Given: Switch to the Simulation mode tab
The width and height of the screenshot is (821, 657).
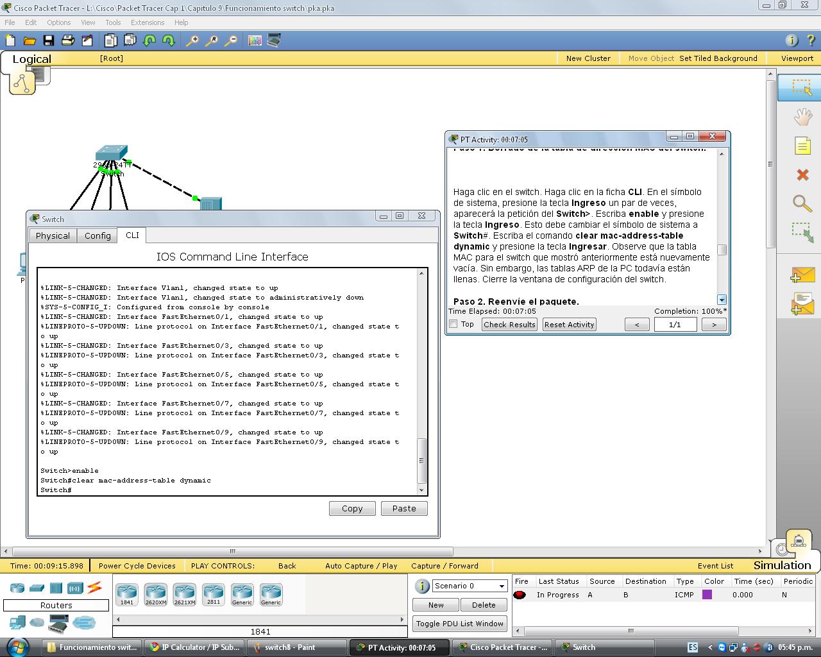Looking at the screenshot, I should click(782, 565).
